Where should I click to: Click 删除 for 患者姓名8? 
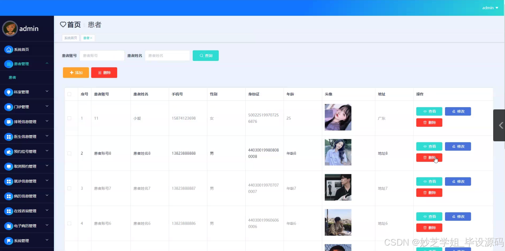point(429,158)
